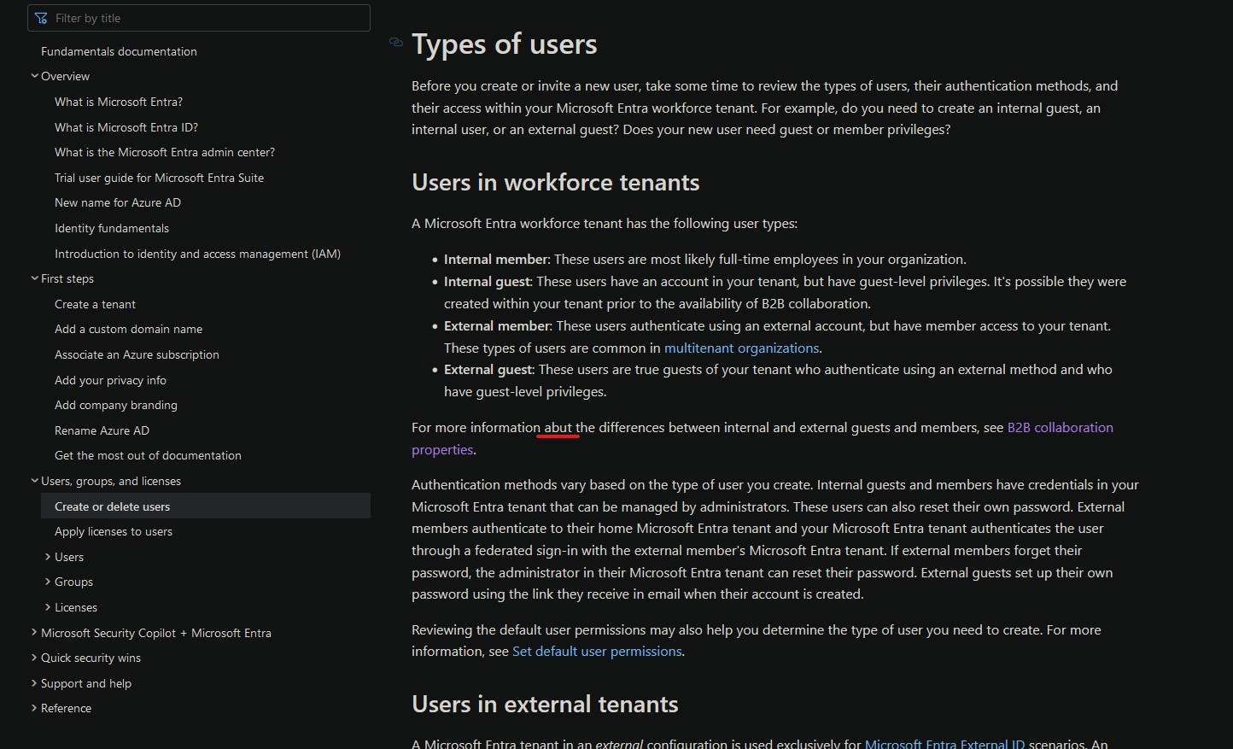Open Identity fundamentals article

pos(112,228)
